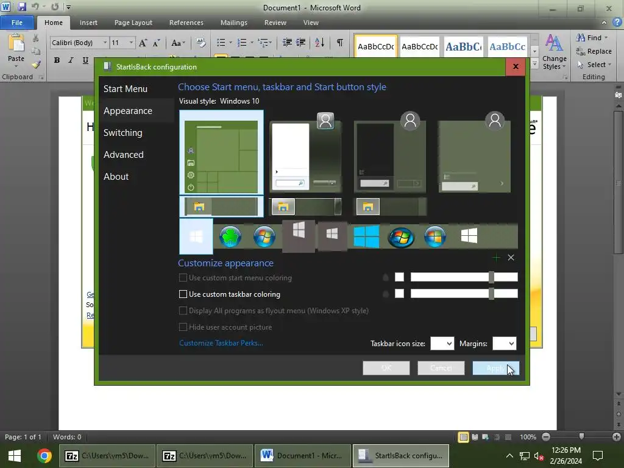Select second taskbar style thumbnail

(x=305, y=206)
